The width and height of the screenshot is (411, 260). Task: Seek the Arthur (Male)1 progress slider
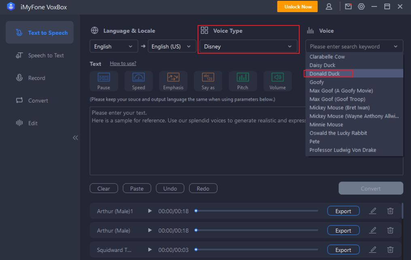(x=256, y=211)
